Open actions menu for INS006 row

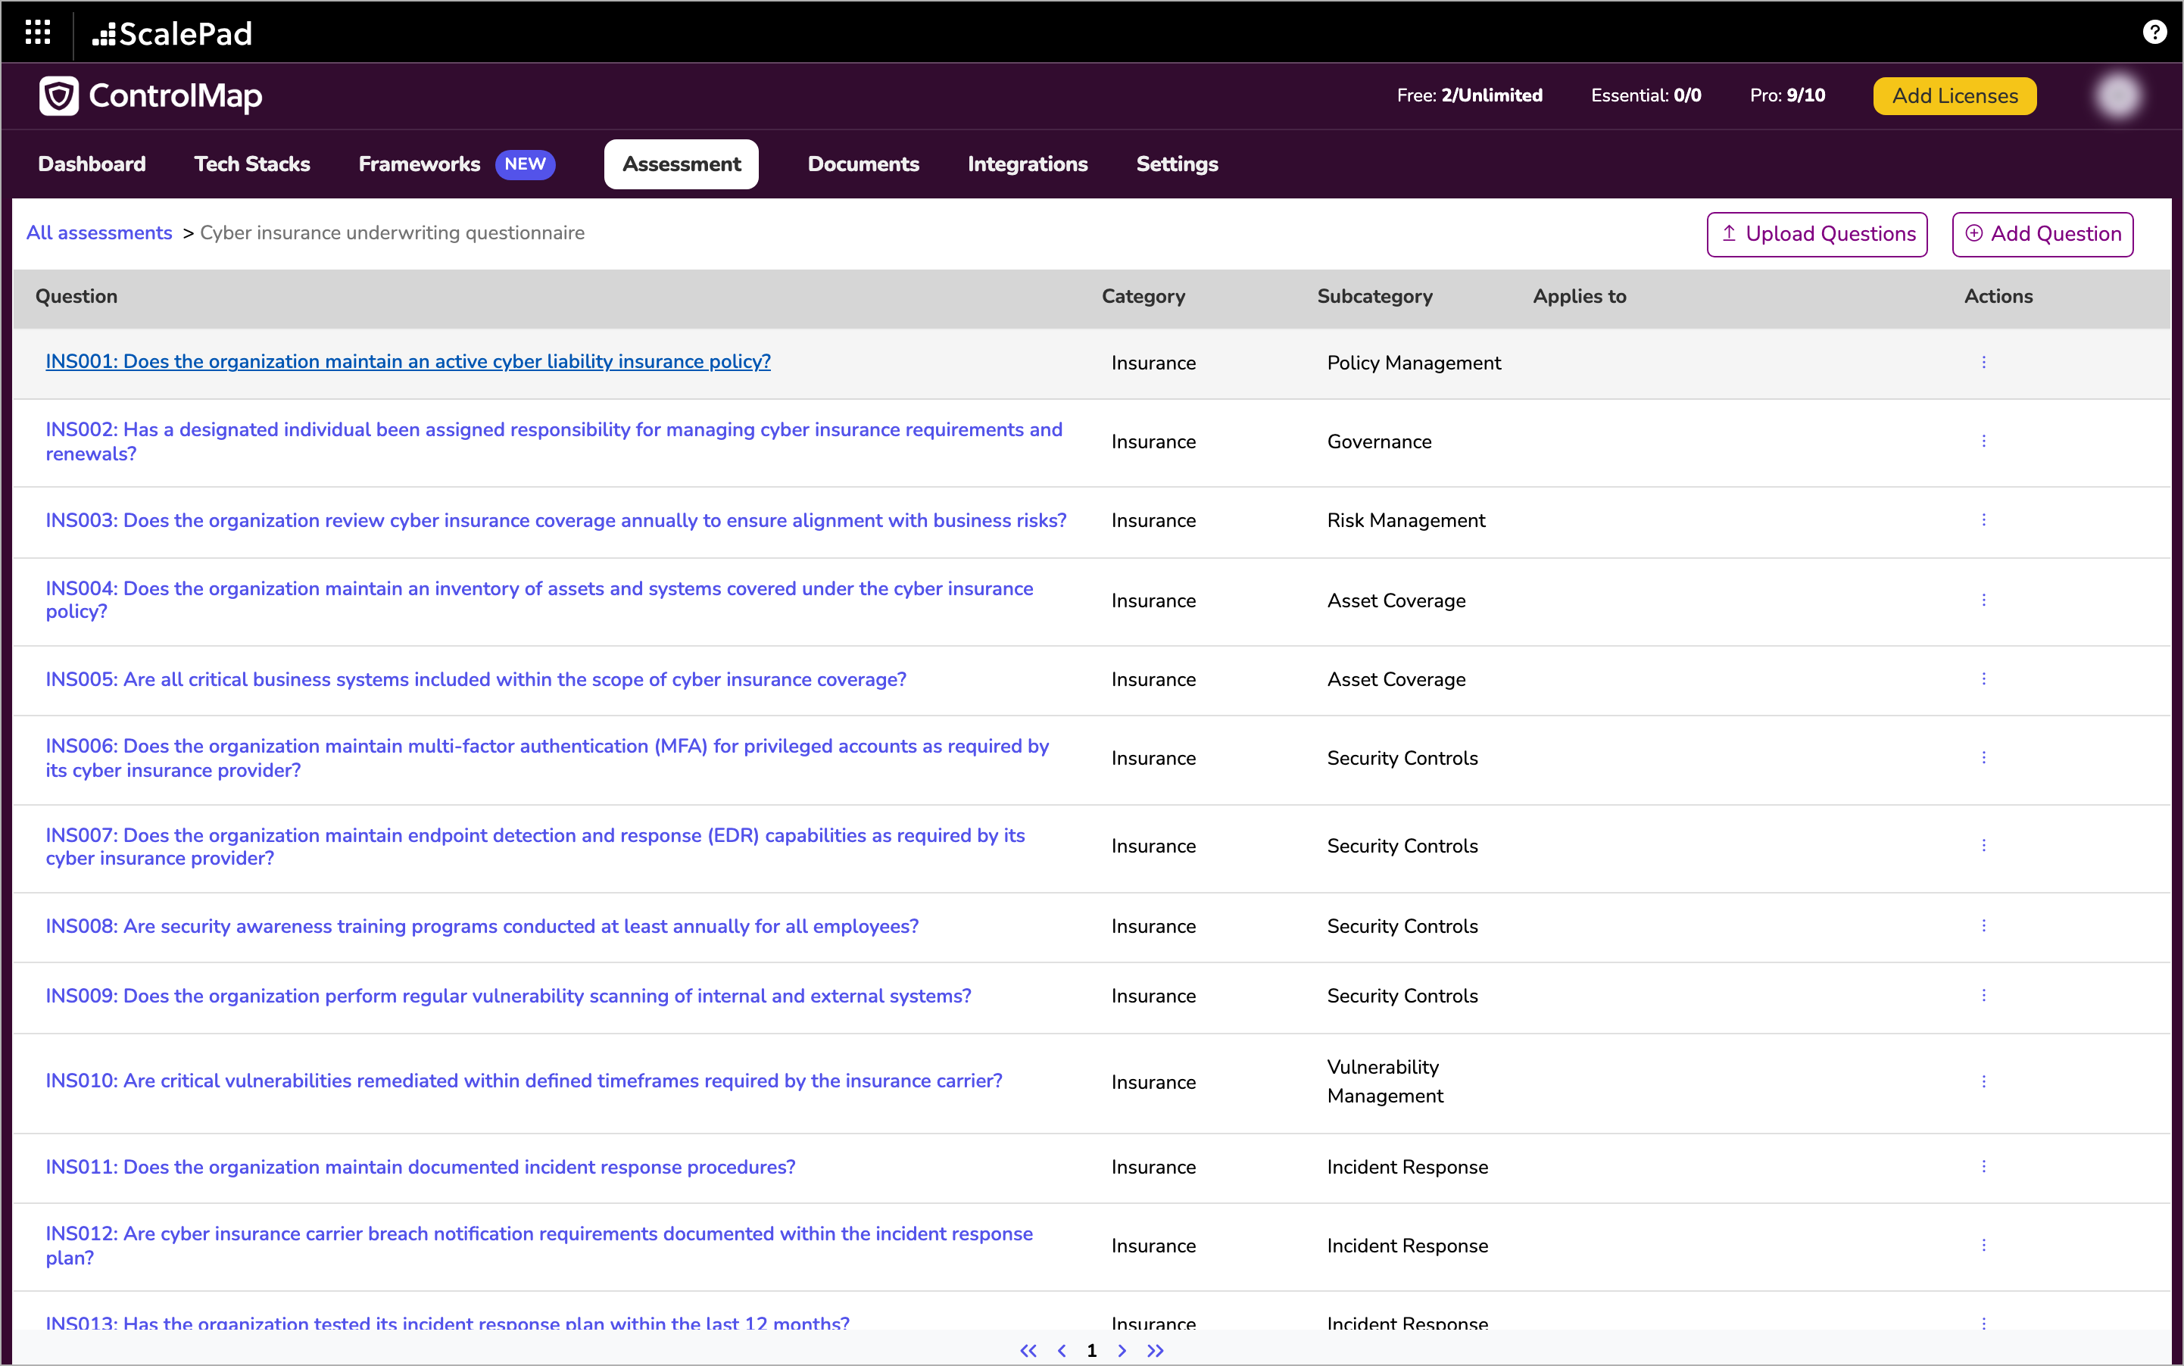[x=1983, y=757]
